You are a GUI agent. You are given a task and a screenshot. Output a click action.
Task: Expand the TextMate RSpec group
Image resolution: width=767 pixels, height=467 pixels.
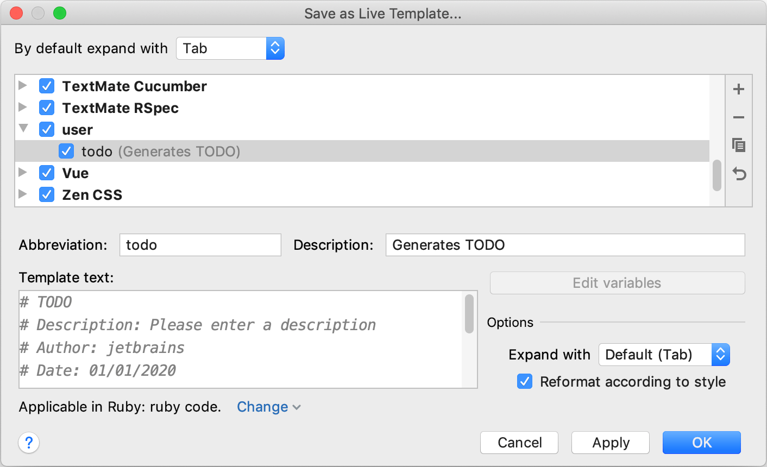point(23,108)
